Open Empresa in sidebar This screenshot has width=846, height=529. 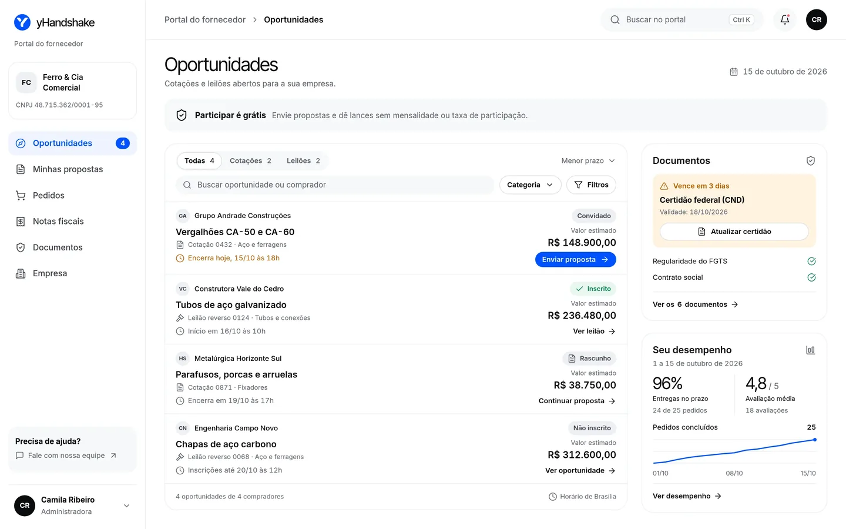[x=73, y=273]
